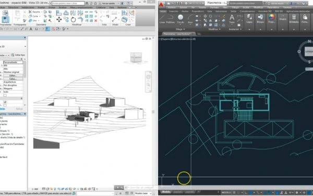Click the Portapapeles panel in AutoCAD ribbon
313x196 pixels.
click(305, 19)
